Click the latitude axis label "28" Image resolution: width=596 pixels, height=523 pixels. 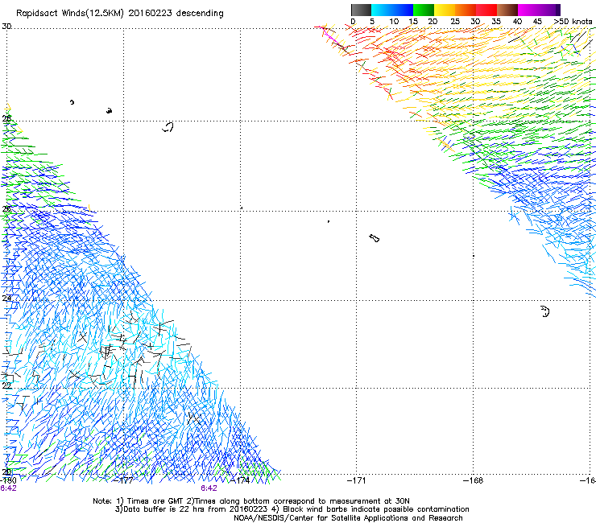click(6, 118)
